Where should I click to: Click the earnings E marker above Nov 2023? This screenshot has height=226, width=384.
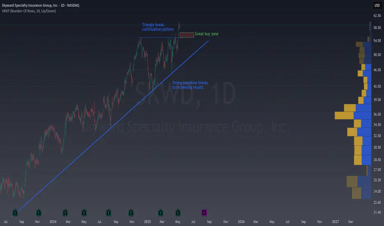pyautogui.click(x=39, y=212)
